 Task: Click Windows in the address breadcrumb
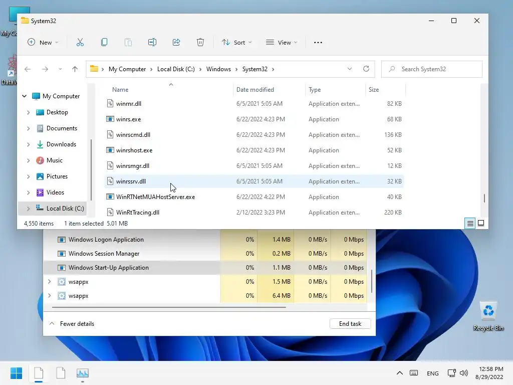pos(218,69)
